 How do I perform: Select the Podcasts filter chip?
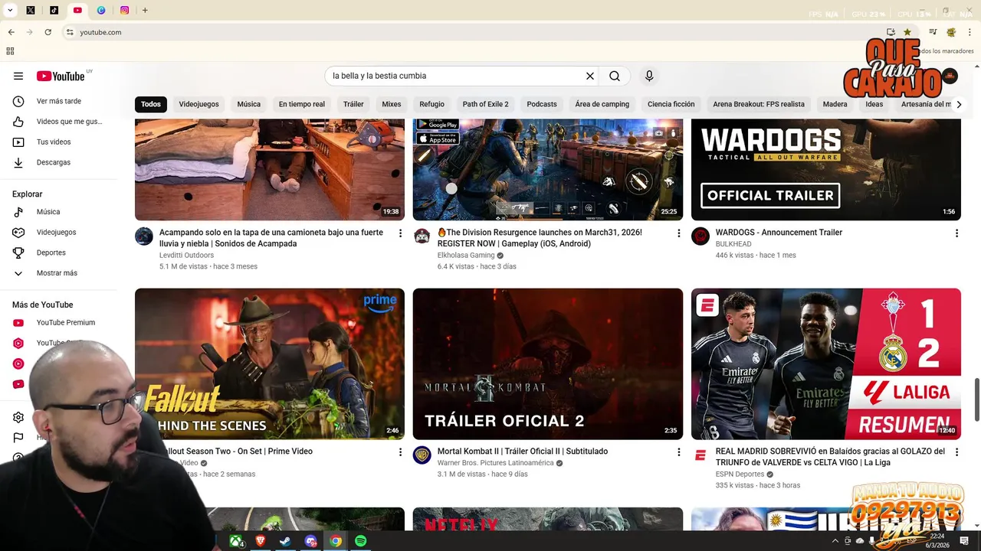pyautogui.click(x=542, y=104)
